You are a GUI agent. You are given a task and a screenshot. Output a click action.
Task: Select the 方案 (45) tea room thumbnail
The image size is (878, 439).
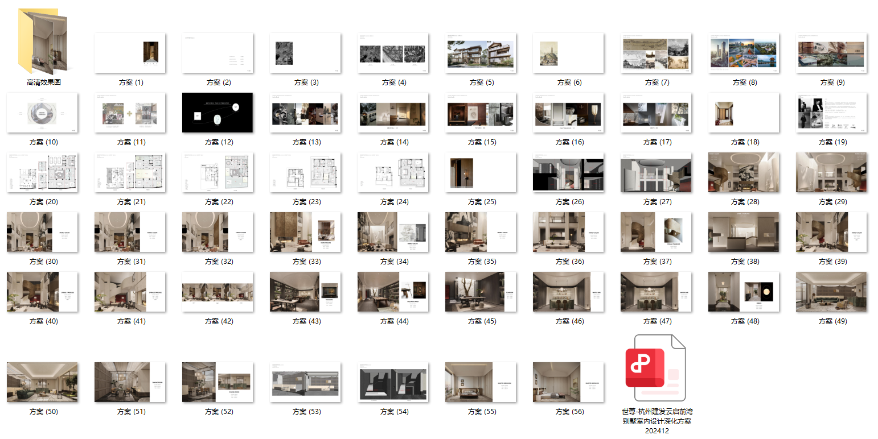pyautogui.click(x=481, y=292)
